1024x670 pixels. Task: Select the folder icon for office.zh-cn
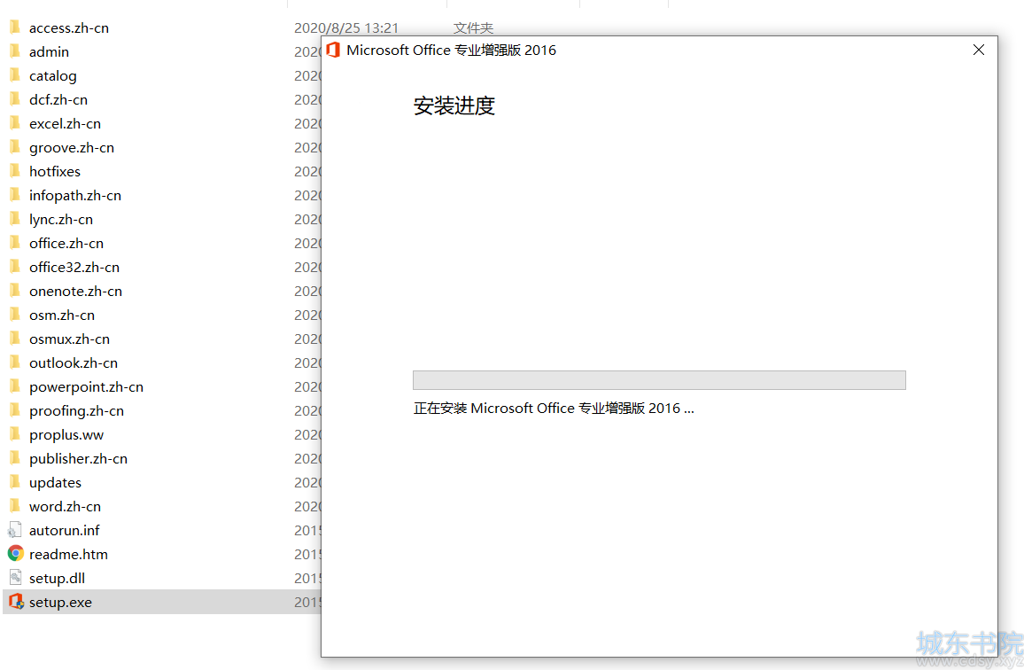click(x=15, y=243)
